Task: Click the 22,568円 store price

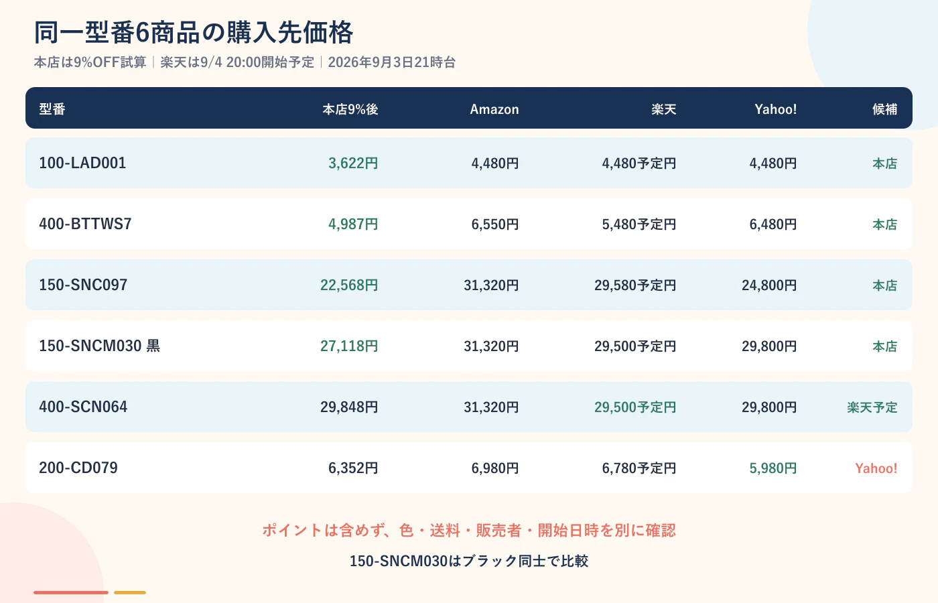Action: coord(349,285)
